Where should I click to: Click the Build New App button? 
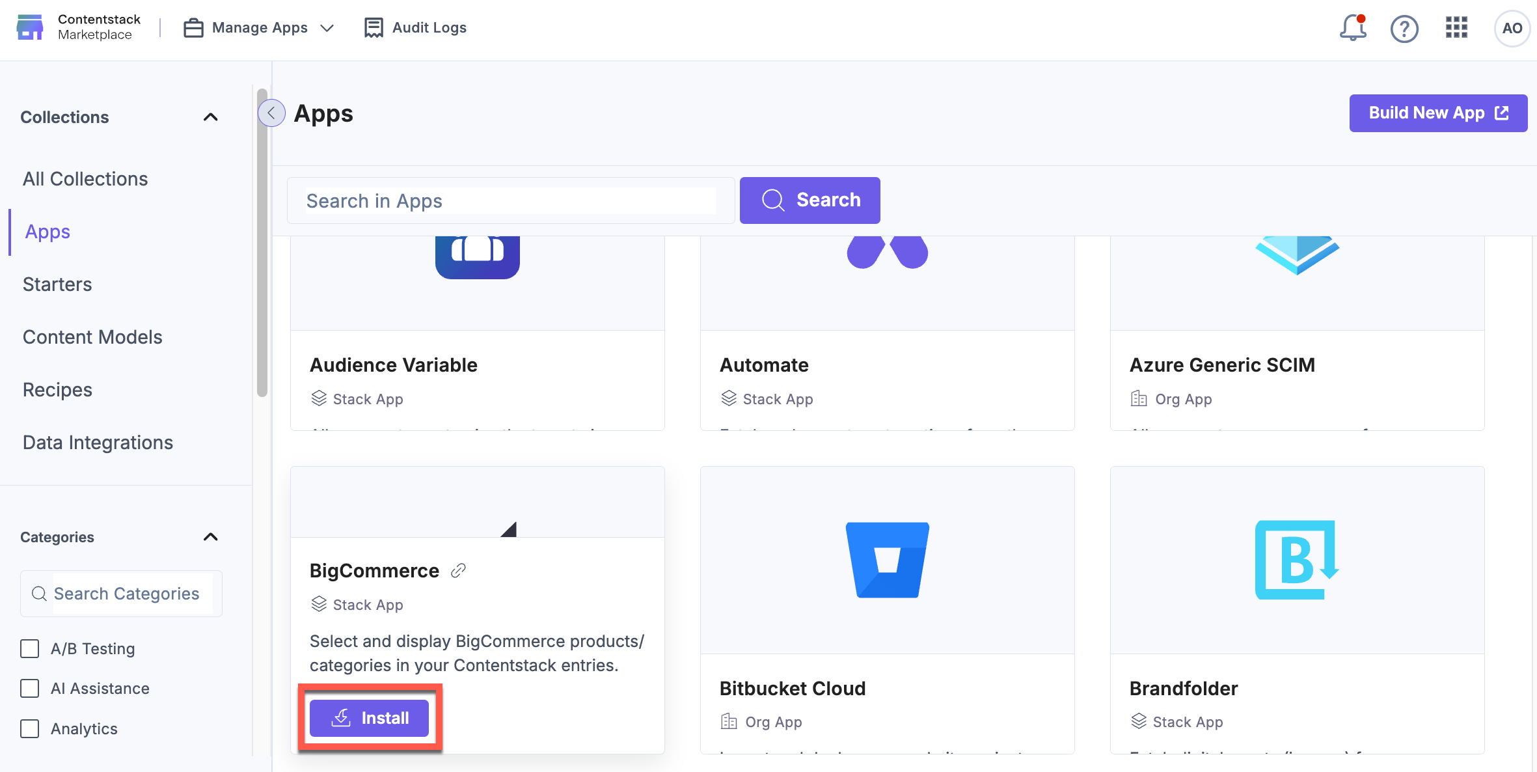1438,113
